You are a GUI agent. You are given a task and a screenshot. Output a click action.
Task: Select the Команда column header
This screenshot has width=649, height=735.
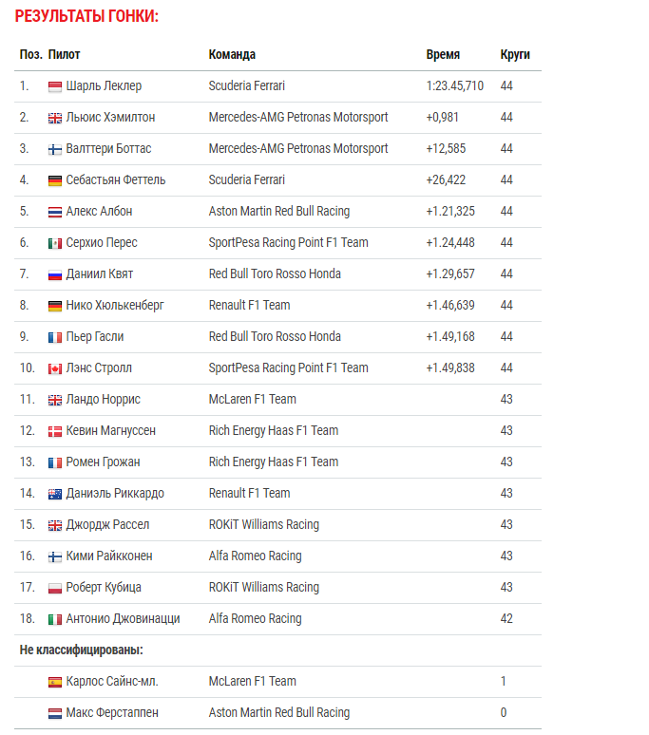(232, 55)
